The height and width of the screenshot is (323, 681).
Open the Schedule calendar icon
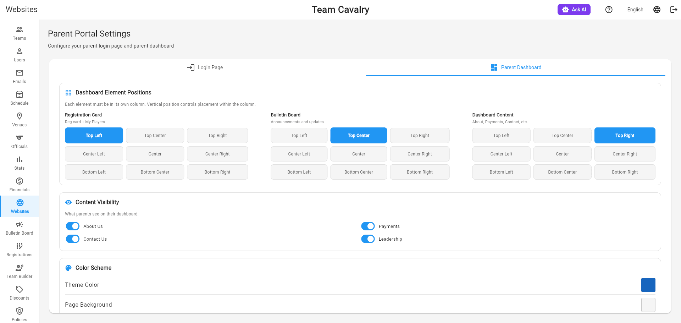coord(20,94)
